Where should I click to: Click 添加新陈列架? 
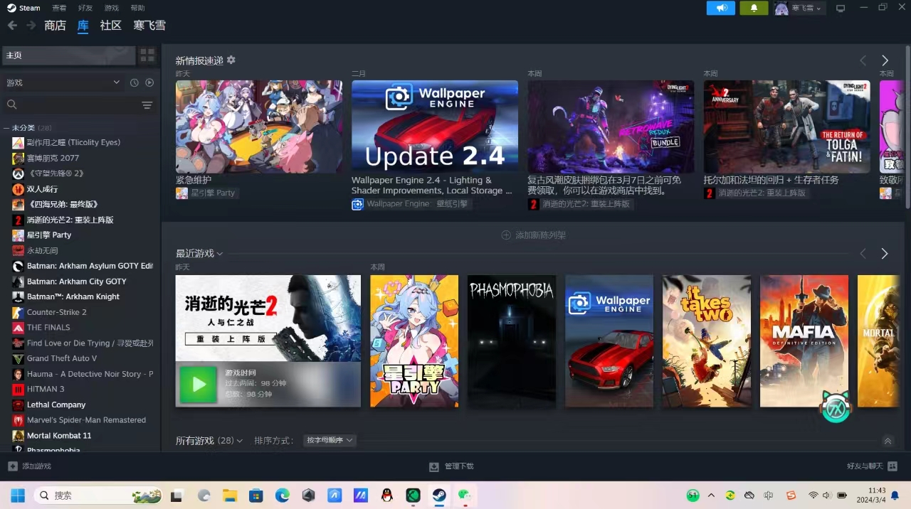point(534,235)
